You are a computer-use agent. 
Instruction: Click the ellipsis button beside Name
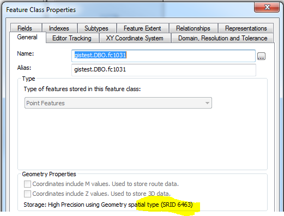click(261, 56)
